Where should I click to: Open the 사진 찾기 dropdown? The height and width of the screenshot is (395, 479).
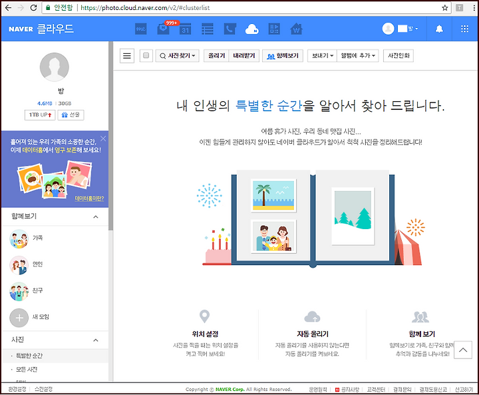click(x=177, y=56)
